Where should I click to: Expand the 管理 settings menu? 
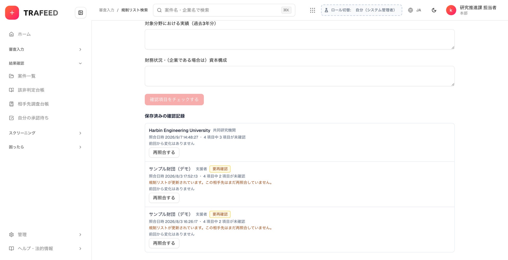(x=46, y=234)
